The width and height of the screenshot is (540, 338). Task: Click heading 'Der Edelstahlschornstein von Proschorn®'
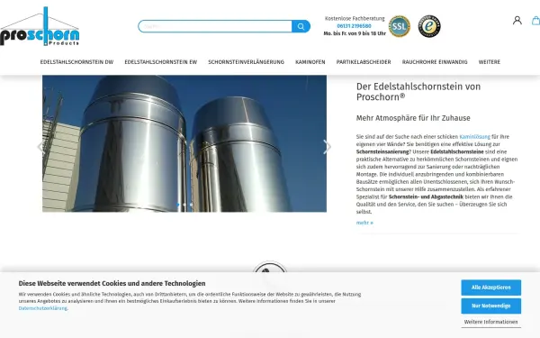click(x=418, y=91)
